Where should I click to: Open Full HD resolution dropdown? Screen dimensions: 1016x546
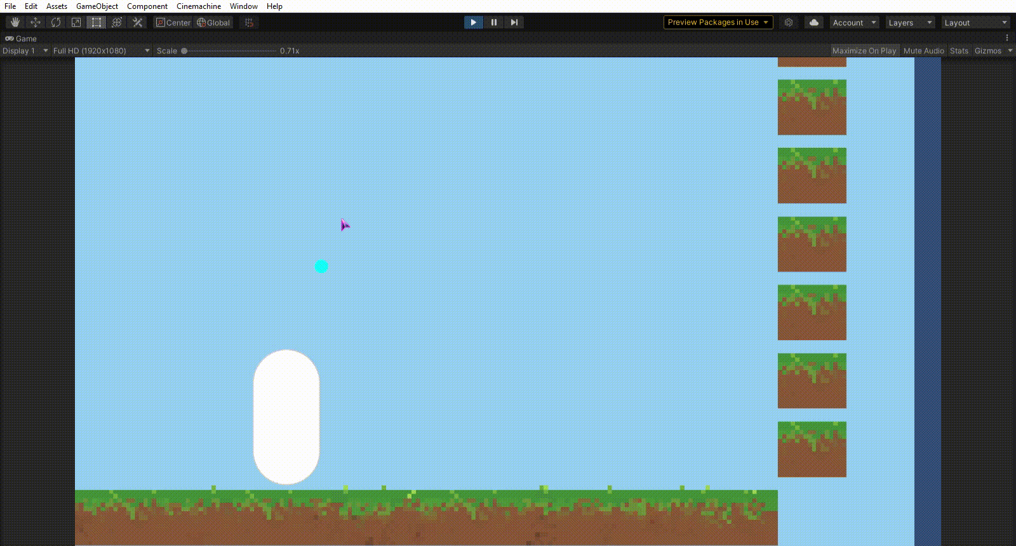click(102, 51)
